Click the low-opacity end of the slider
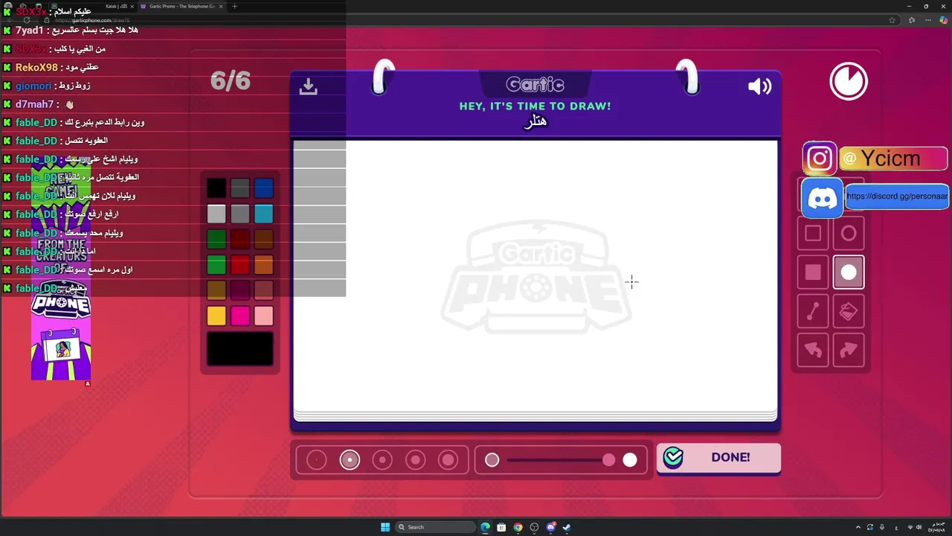This screenshot has width=952, height=536. tap(492, 460)
